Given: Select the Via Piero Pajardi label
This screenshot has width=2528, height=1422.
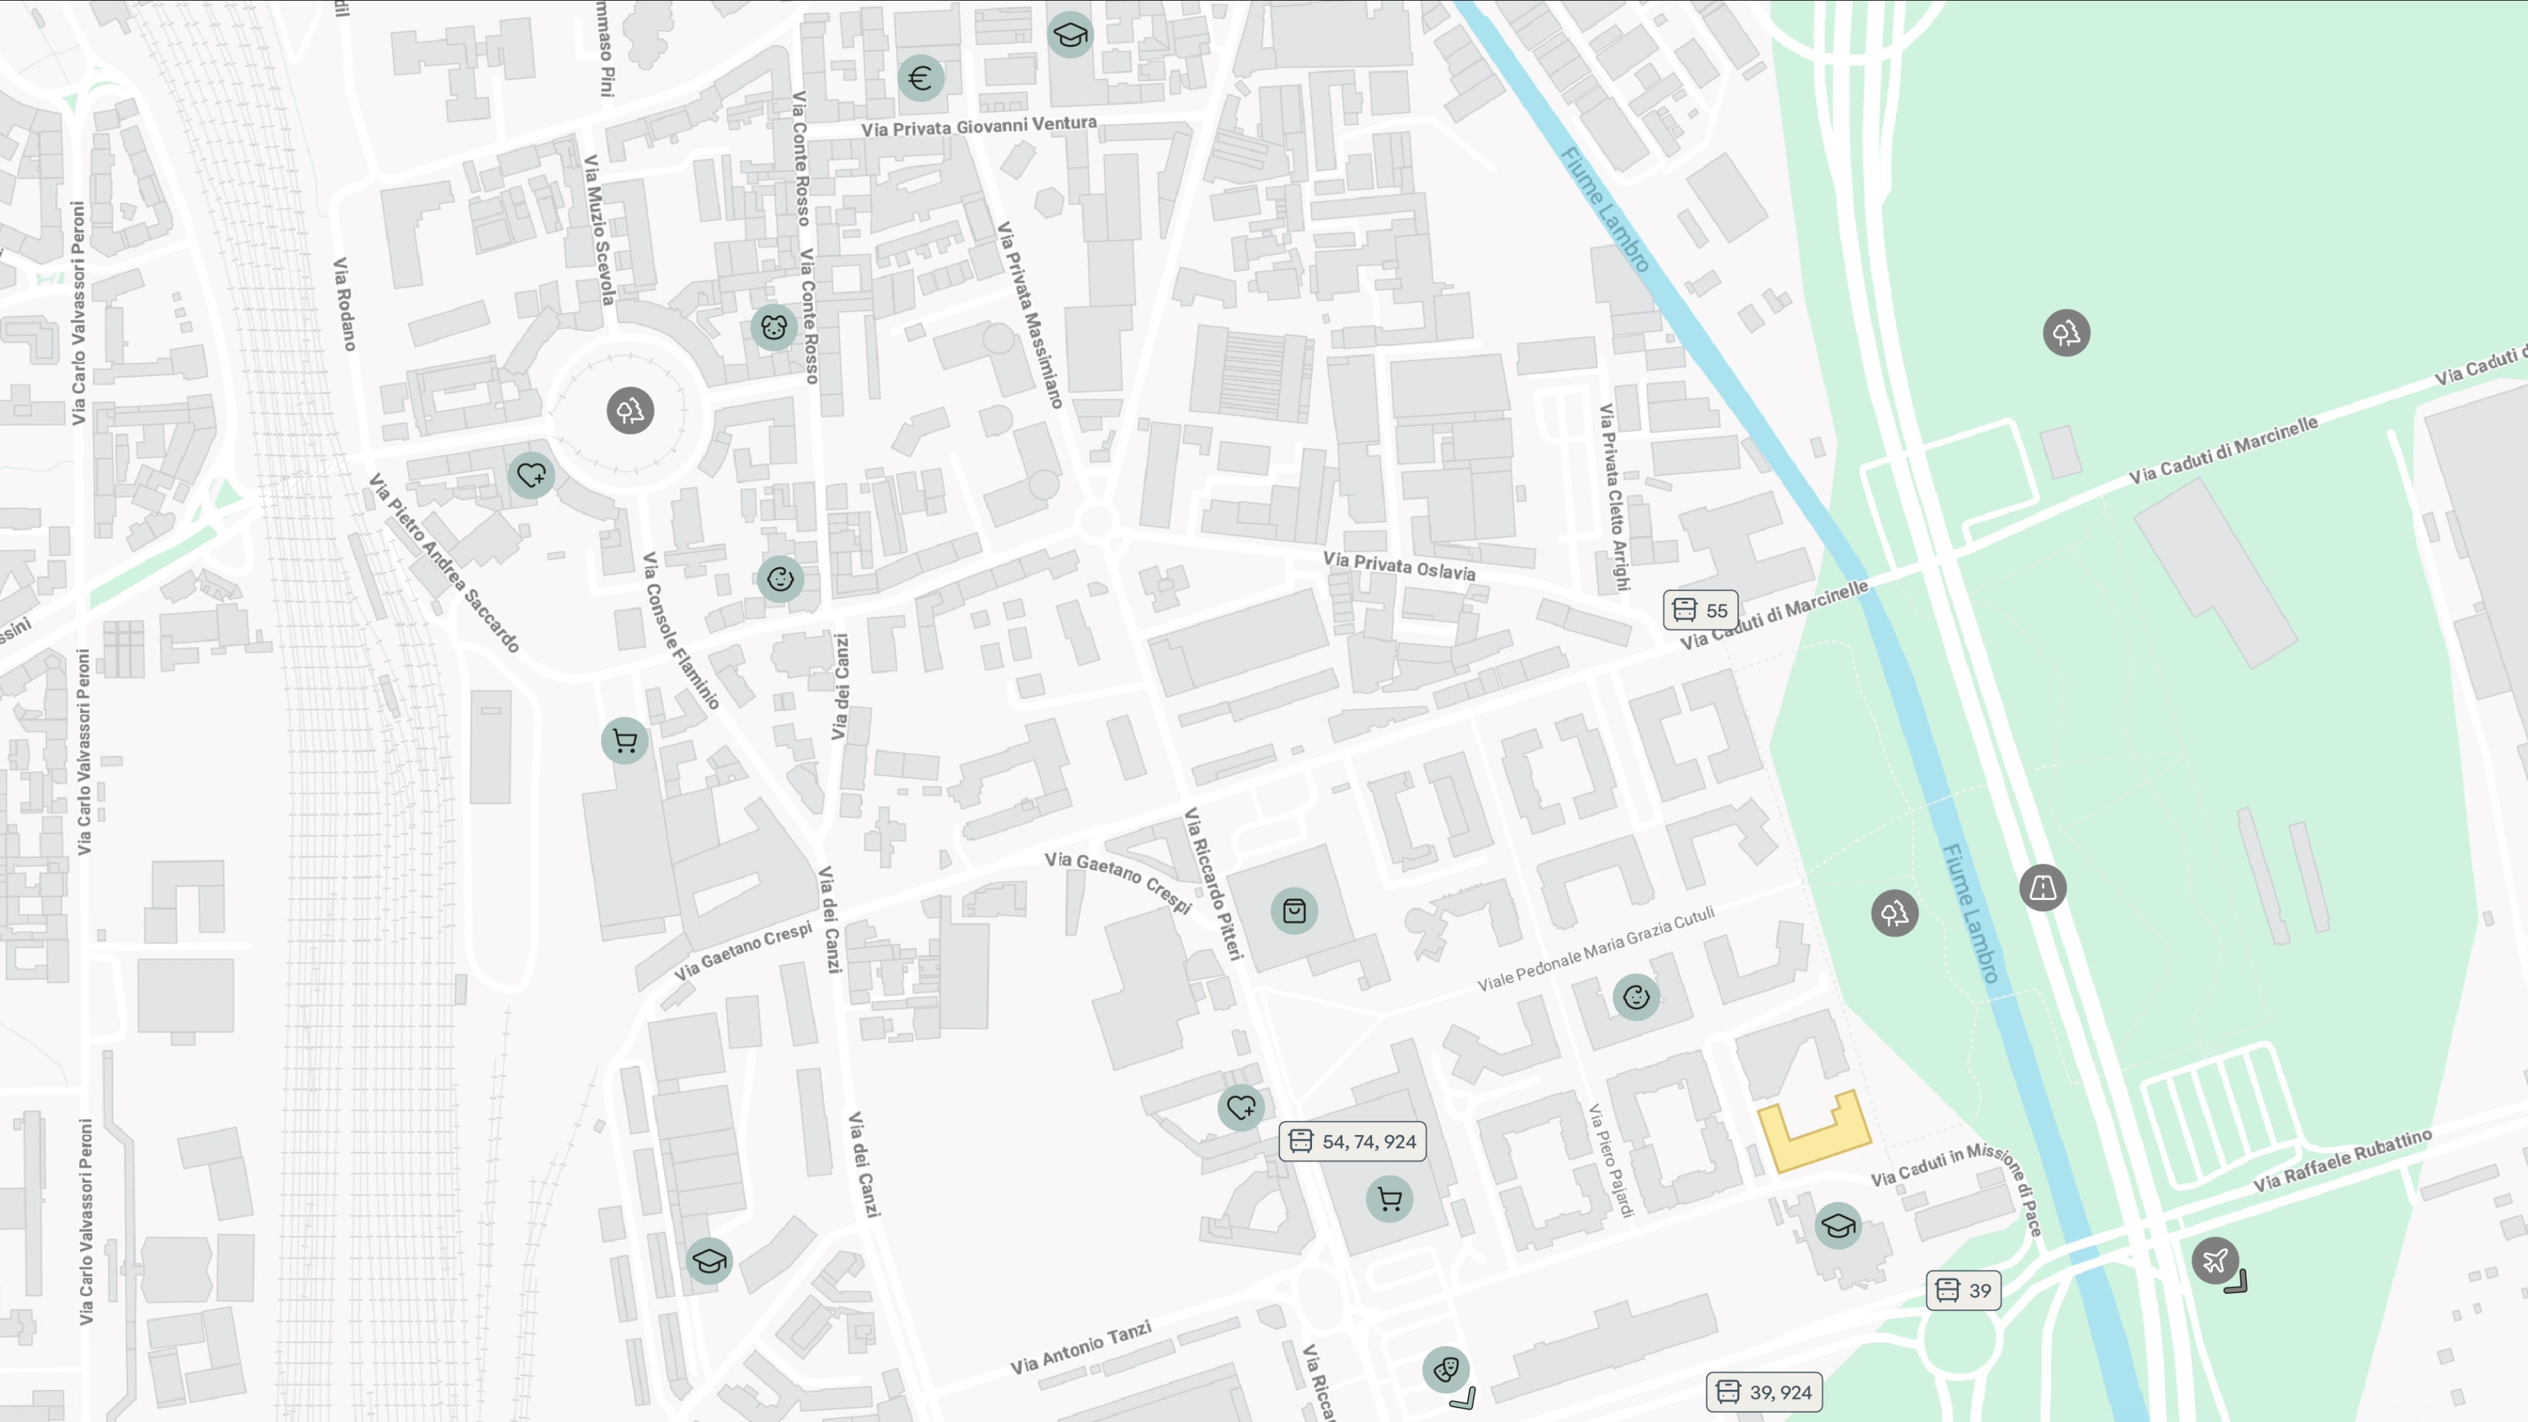Looking at the screenshot, I should tap(1610, 1161).
